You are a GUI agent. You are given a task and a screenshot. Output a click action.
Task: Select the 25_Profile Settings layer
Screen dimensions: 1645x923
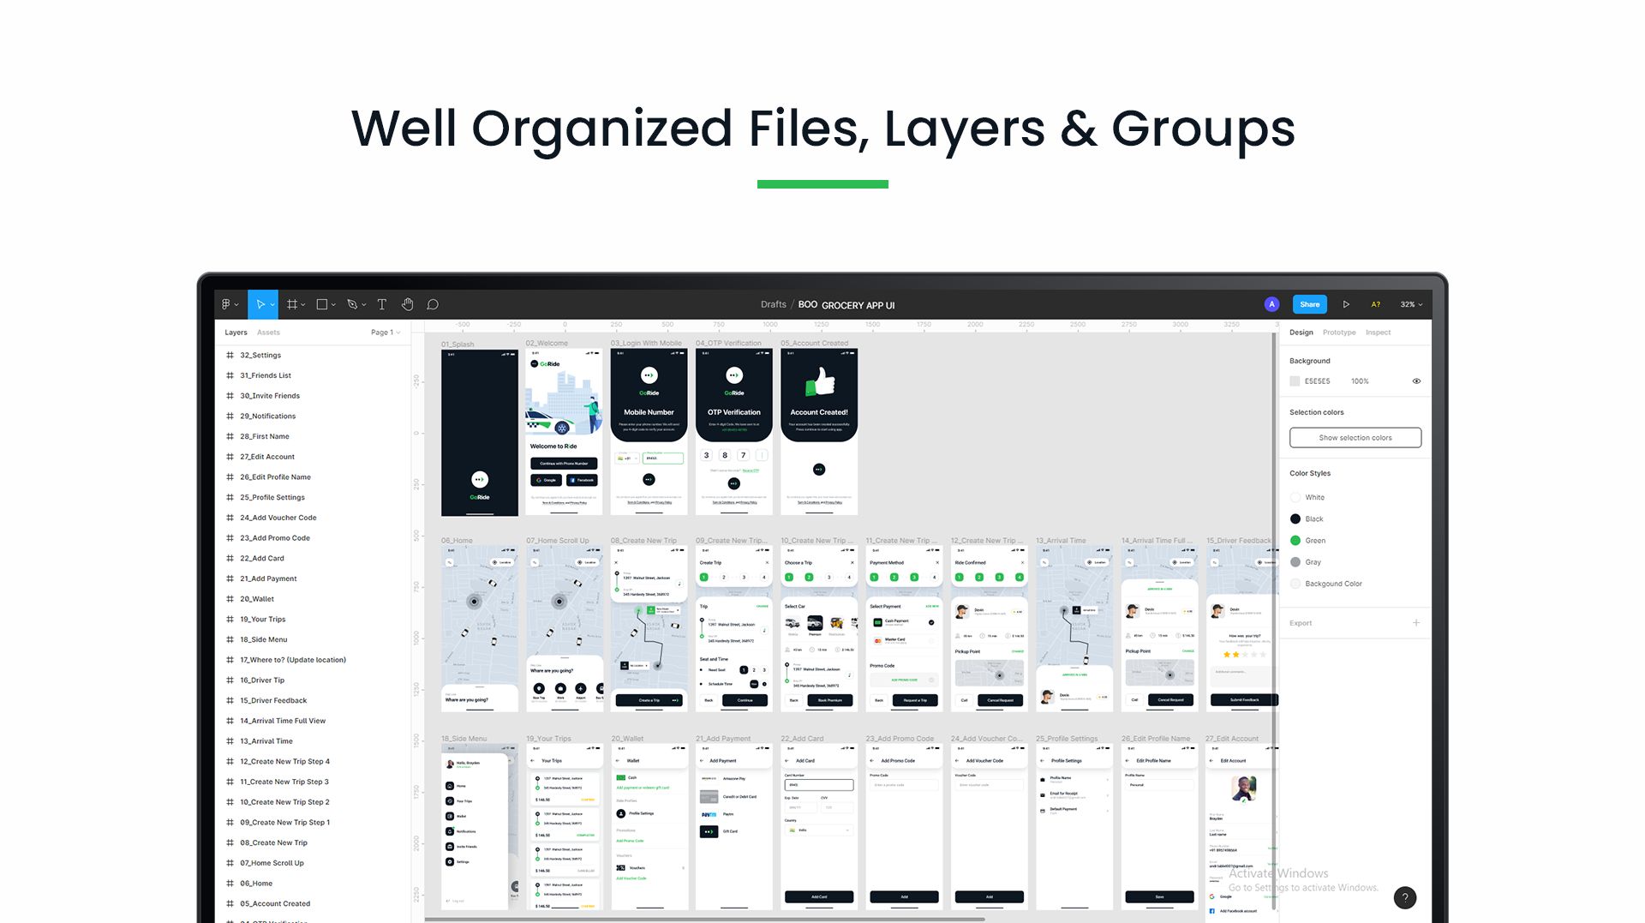(x=272, y=498)
